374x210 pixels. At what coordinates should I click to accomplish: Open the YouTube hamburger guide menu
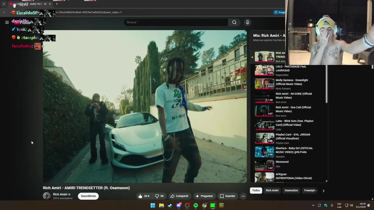click(7, 22)
